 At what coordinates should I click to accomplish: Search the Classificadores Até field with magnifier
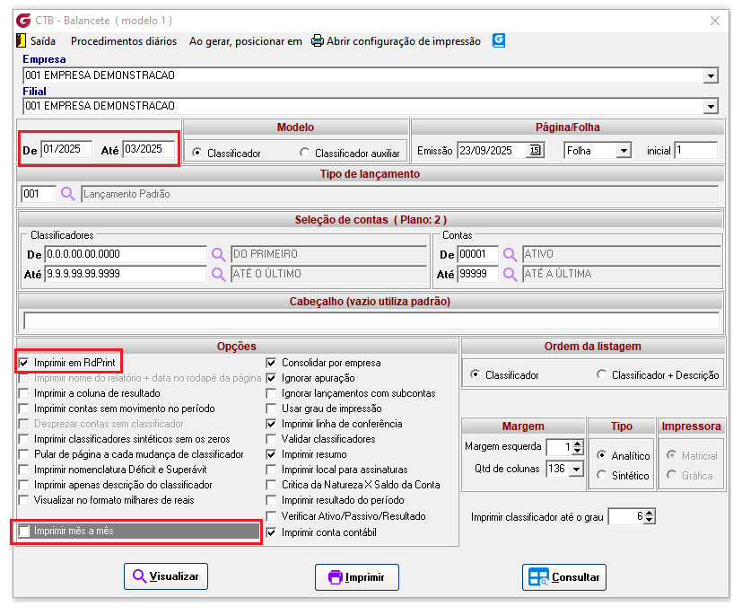coord(218,274)
